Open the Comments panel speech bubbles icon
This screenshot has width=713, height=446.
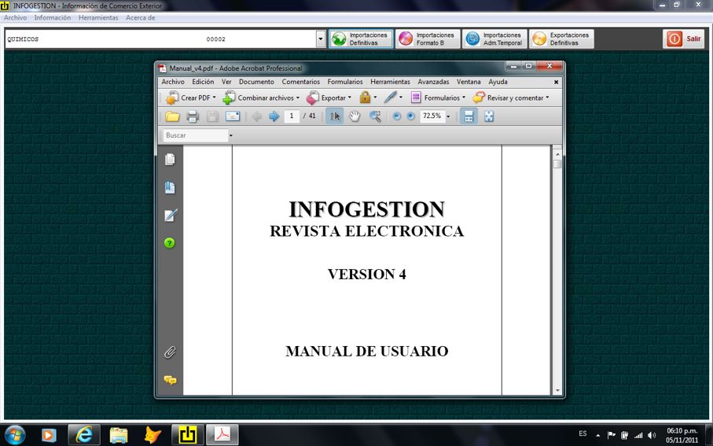[169, 380]
